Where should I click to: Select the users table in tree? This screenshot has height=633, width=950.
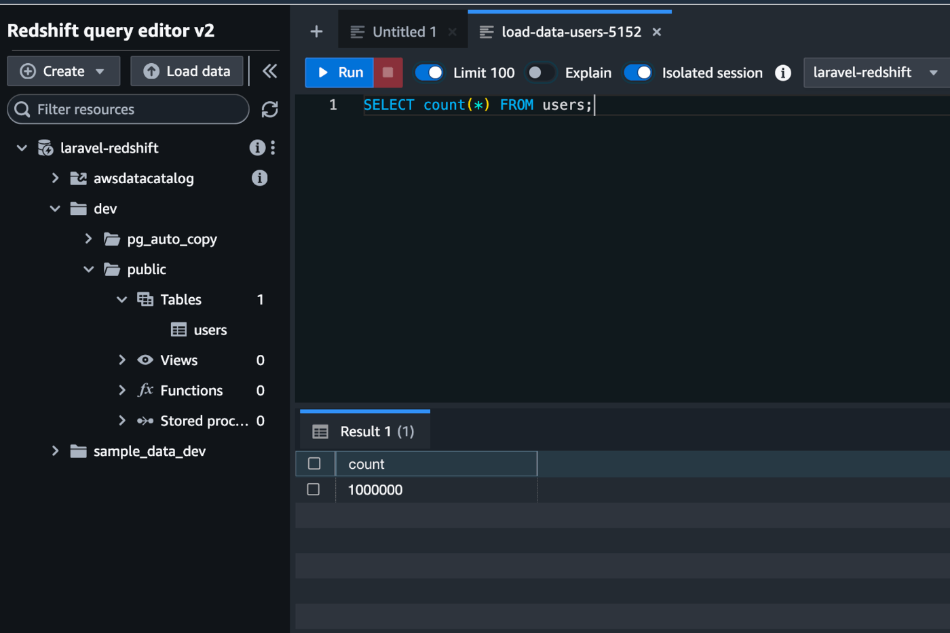point(210,330)
